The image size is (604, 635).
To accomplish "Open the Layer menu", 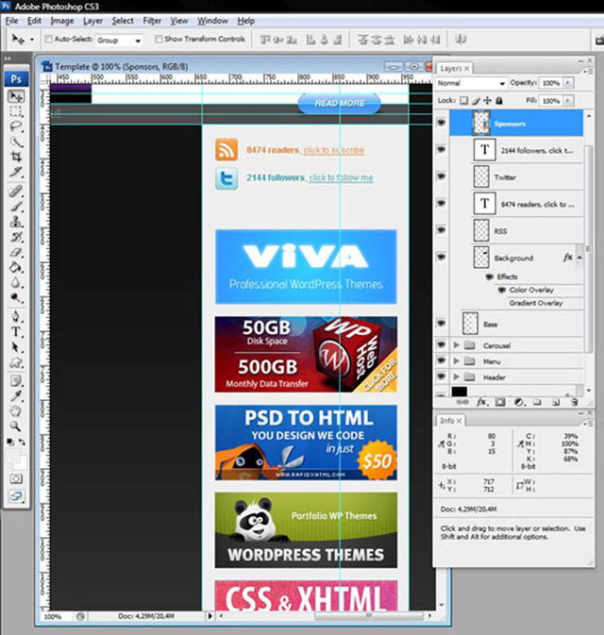I will click(x=92, y=21).
